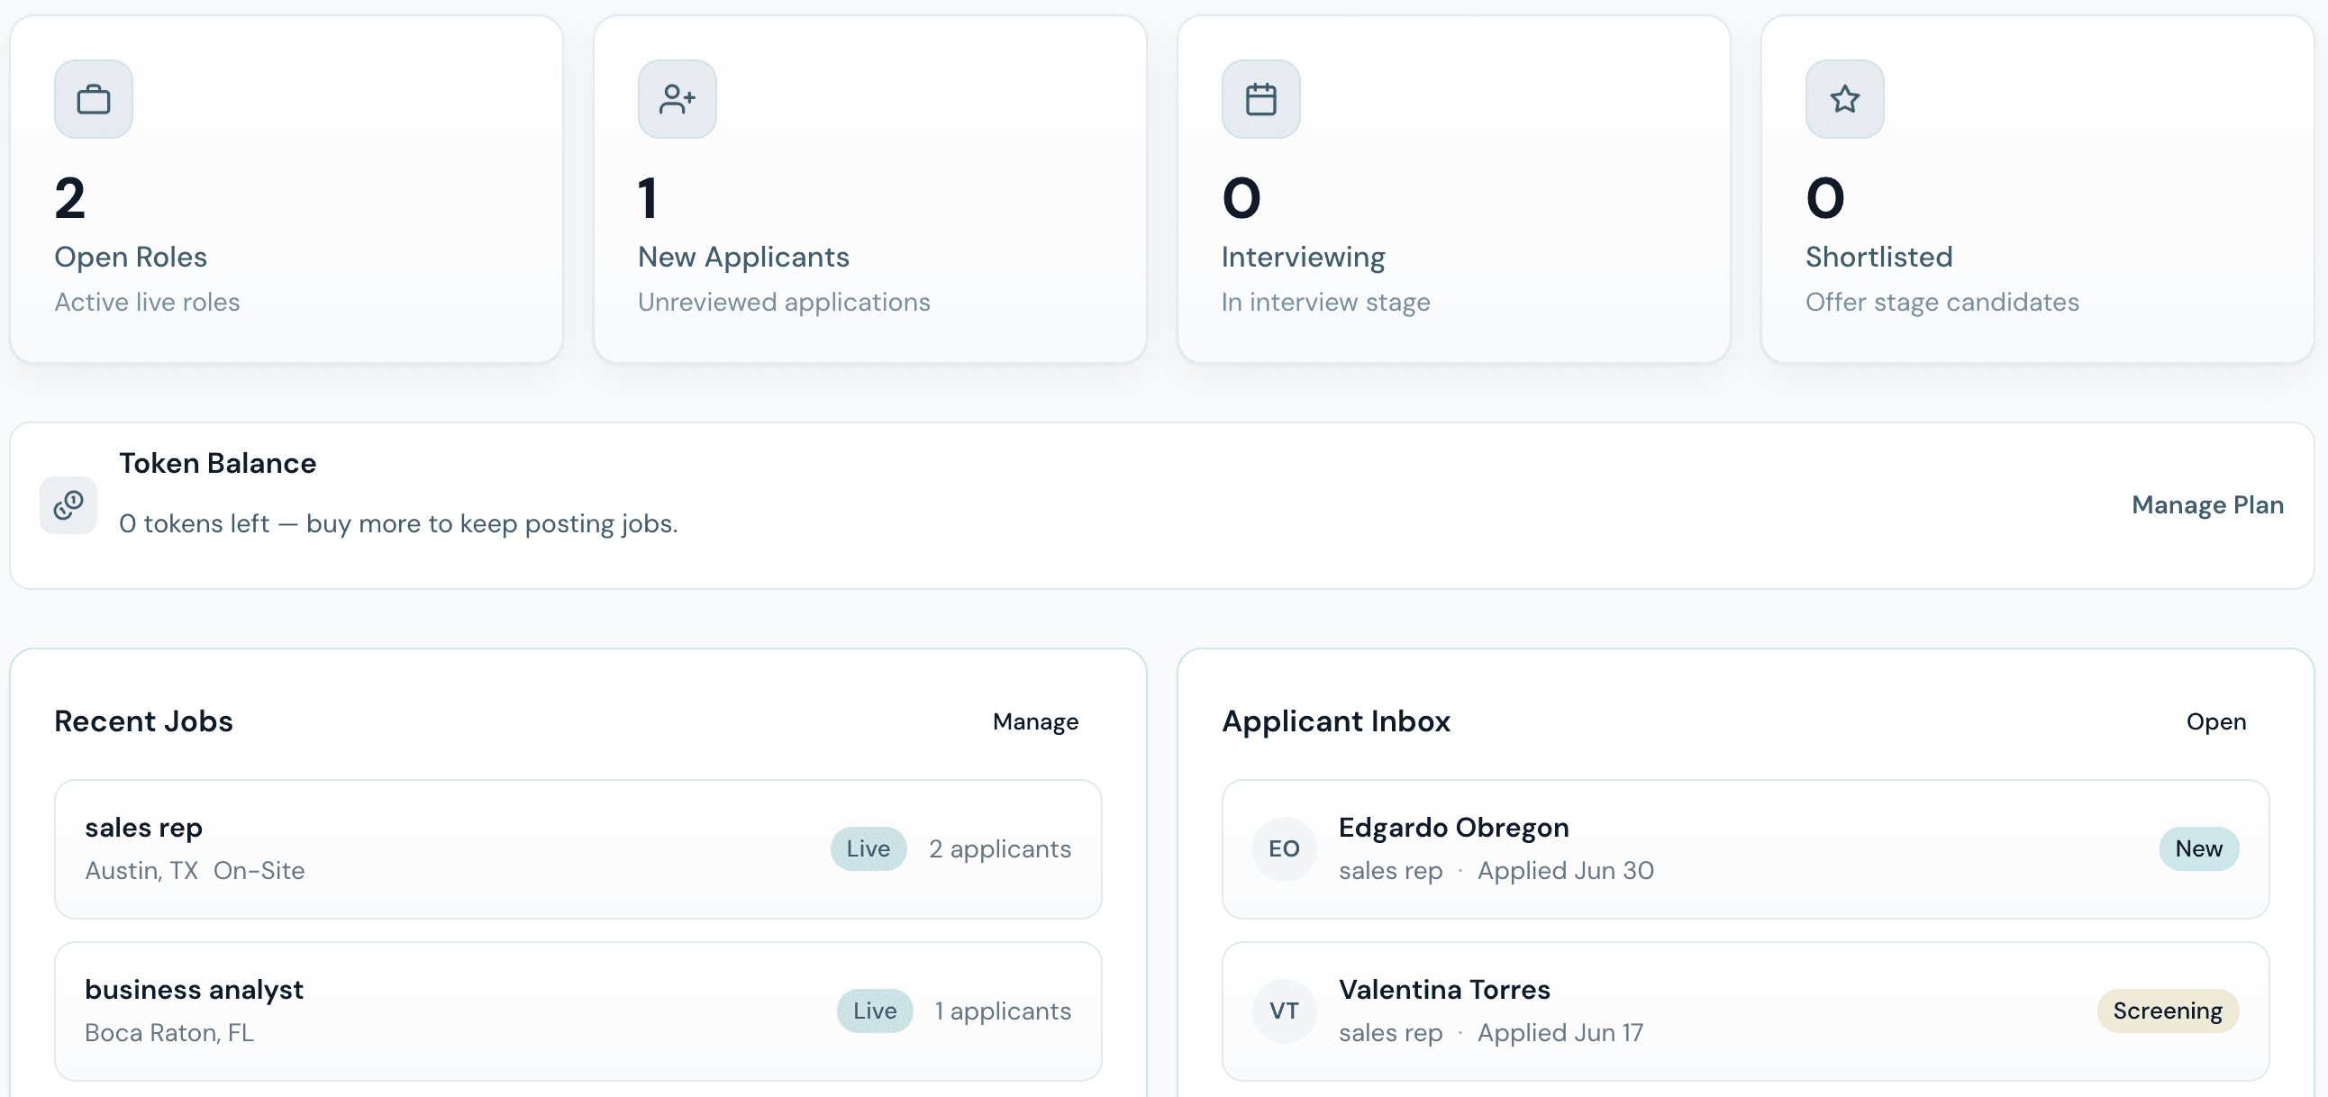2328x1097 pixels.
Task: Select Edgardo Obregon applicant row
Action: pos(1745,849)
